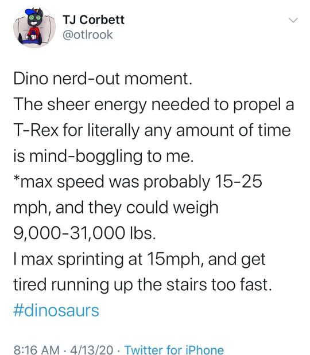Expand the tweet options chevron
Viewport: 310px width, 355px height.
(x=293, y=20)
